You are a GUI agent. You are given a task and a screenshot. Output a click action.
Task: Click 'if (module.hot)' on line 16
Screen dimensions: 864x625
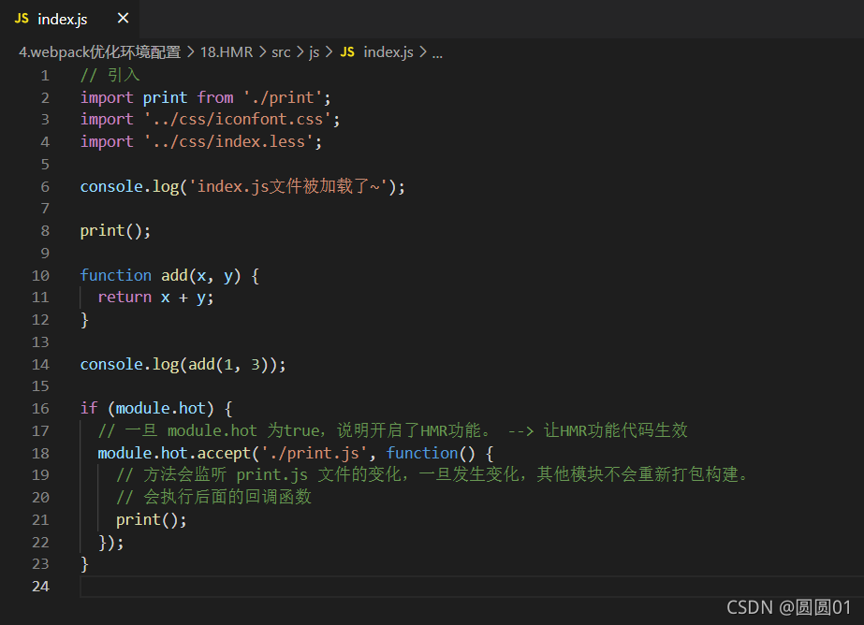tap(147, 409)
